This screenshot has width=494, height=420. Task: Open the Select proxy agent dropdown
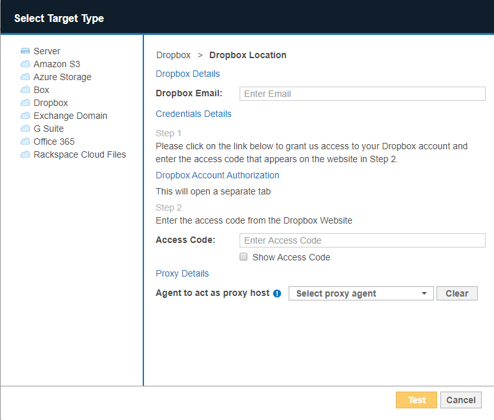point(355,293)
